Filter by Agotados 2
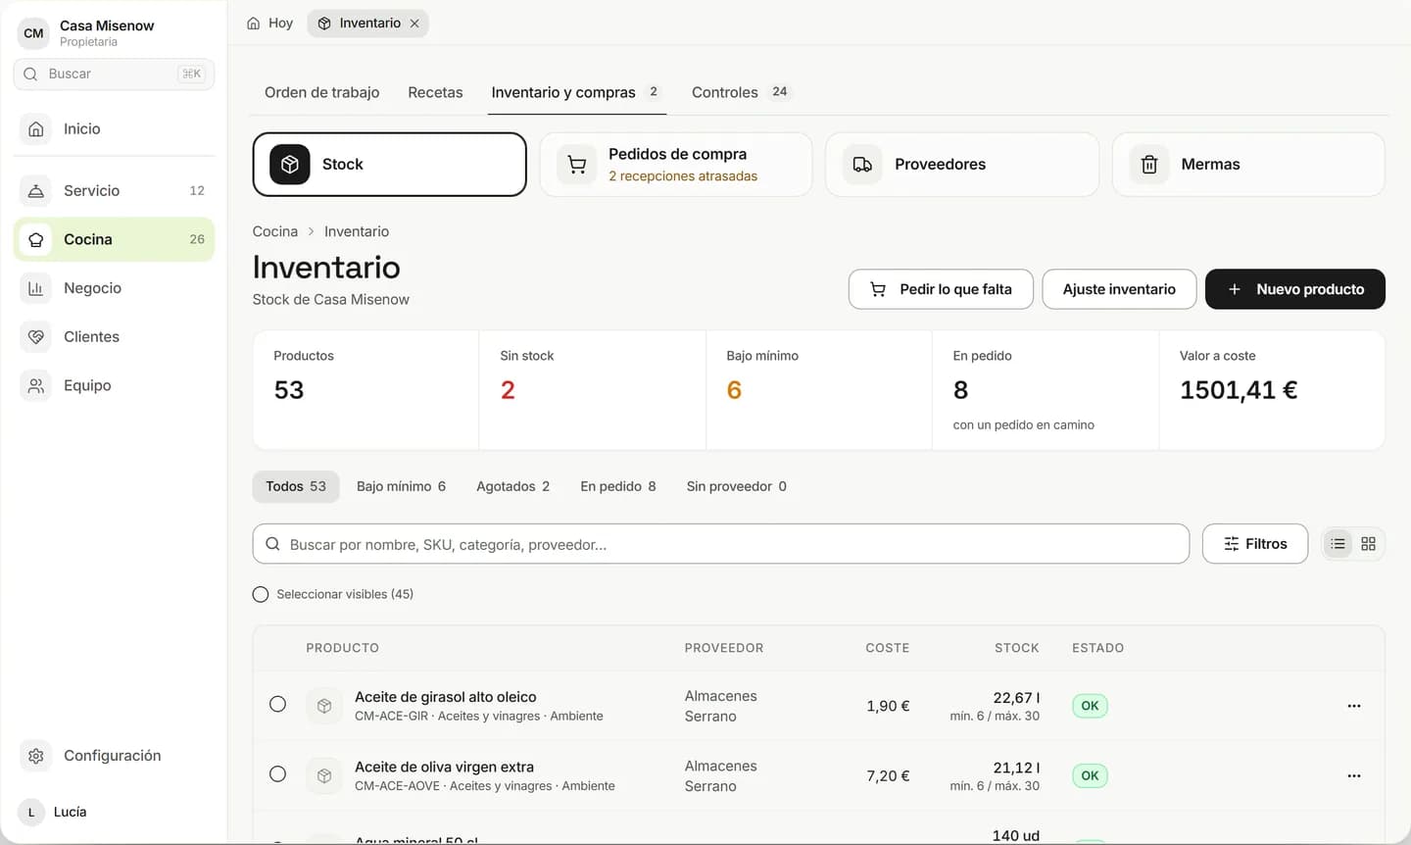 click(x=512, y=486)
